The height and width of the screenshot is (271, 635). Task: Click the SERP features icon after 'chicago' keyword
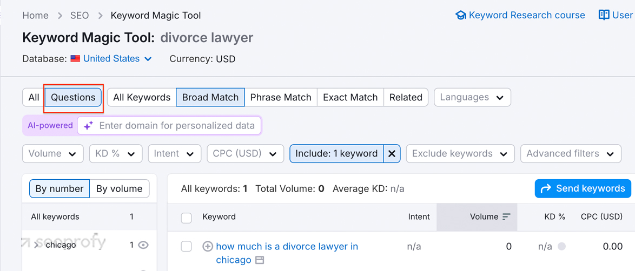260,260
